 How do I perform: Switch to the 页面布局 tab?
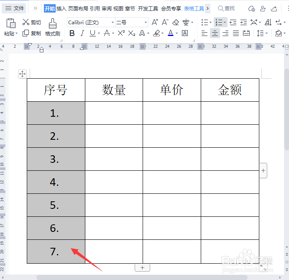[x=78, y=8]
